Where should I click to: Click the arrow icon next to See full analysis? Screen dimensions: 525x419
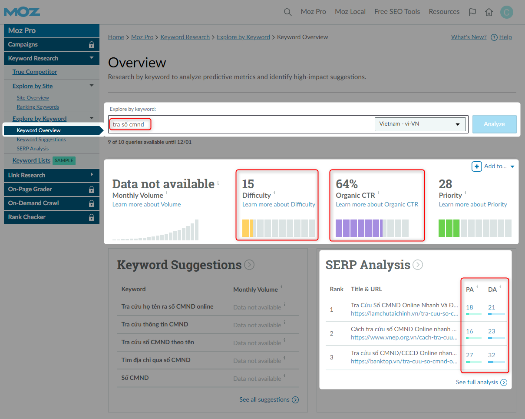[x=504, y=382]
